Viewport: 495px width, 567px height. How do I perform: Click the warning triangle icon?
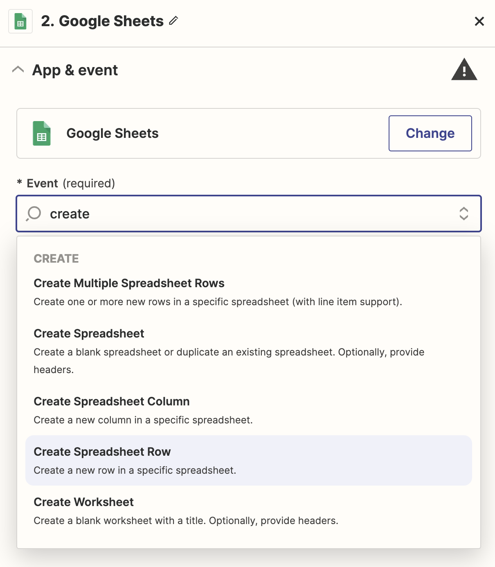(x=464, y=70)
